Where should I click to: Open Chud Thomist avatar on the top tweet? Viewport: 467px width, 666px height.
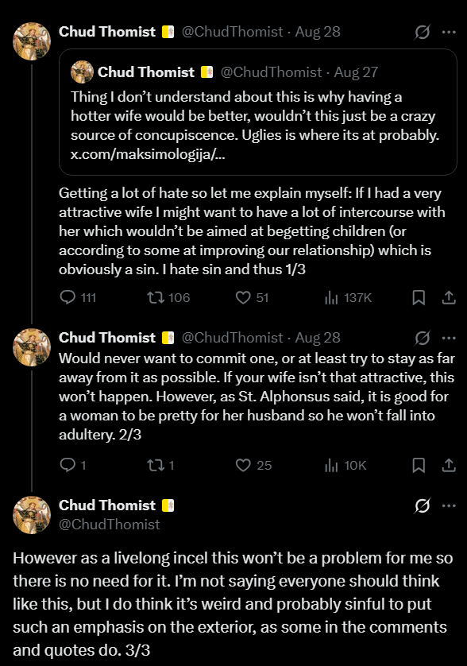point(32,41)
